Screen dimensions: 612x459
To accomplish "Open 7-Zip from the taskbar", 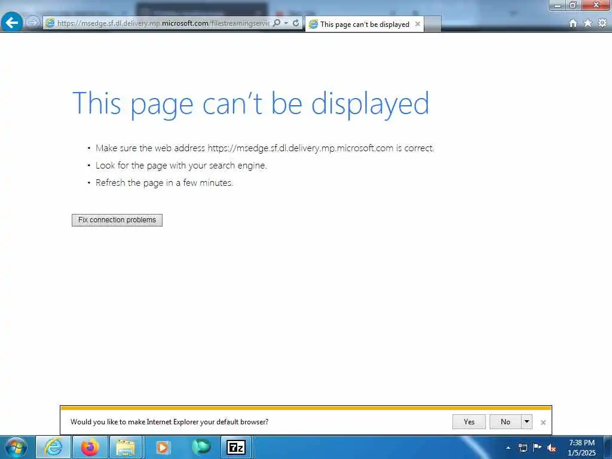I will pos(237,447).
